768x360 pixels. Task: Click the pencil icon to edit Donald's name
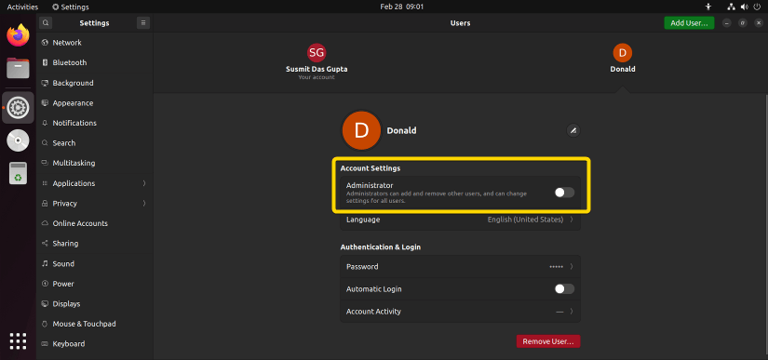[x=573, y=130]
